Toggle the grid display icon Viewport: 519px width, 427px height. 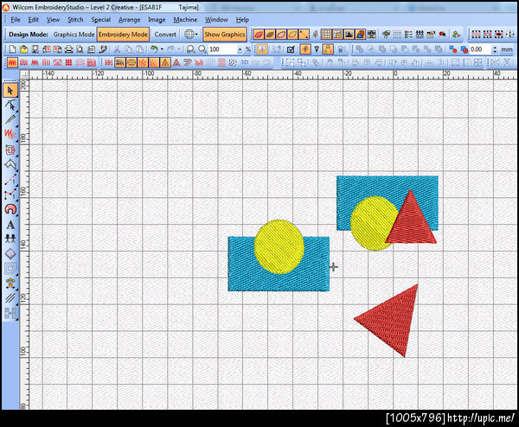(326, 34)
